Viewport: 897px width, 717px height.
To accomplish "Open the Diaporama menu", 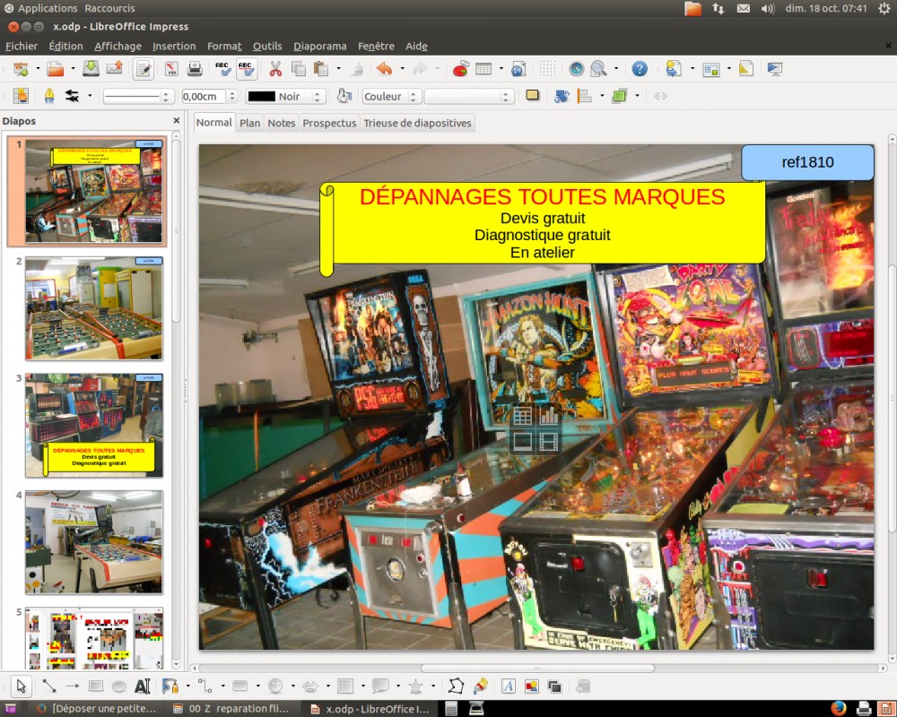I will (320, 47).
